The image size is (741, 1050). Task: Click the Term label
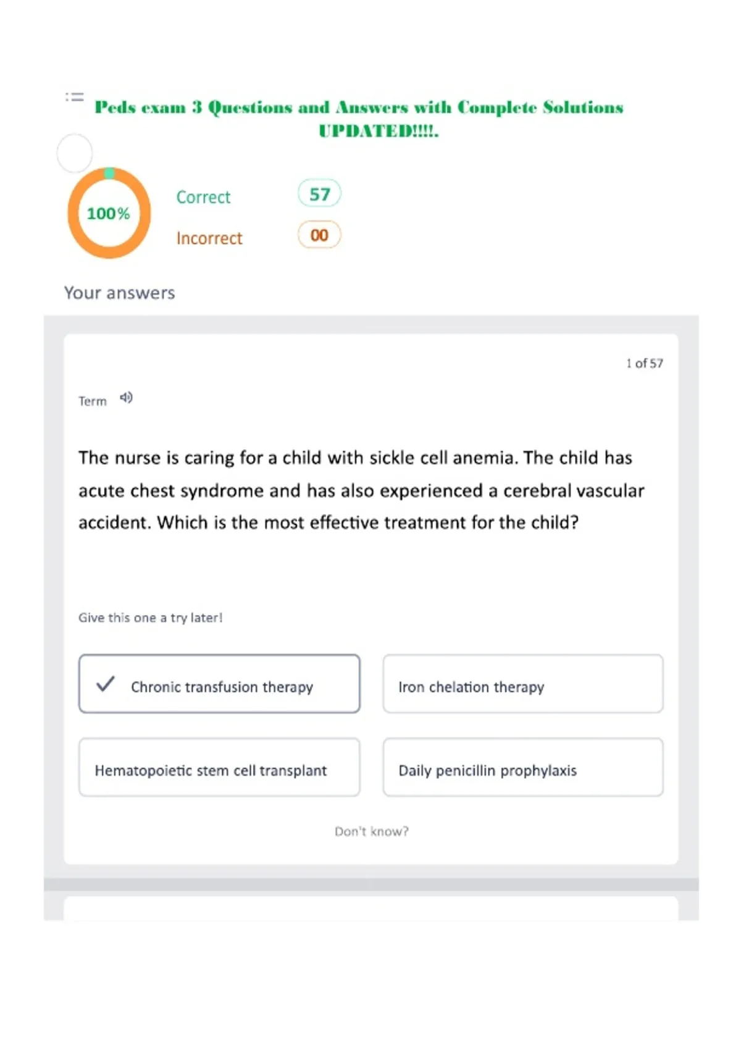(x=93, y=401)
